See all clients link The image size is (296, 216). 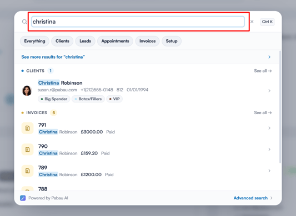click(x=263, y=71)
